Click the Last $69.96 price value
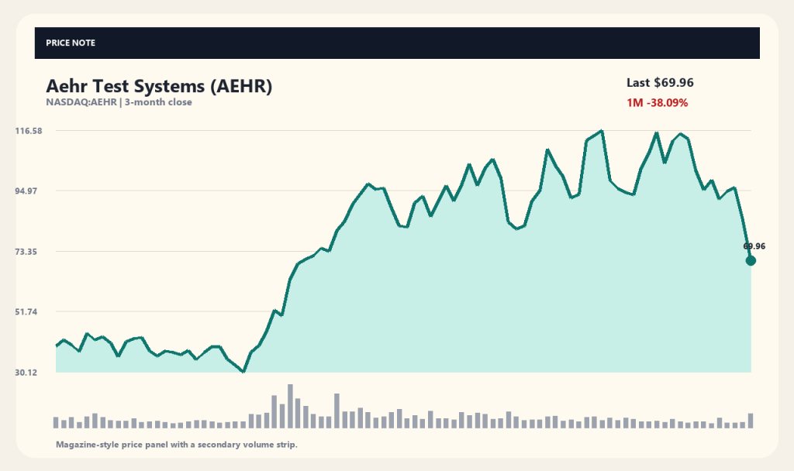 (660, 82)
